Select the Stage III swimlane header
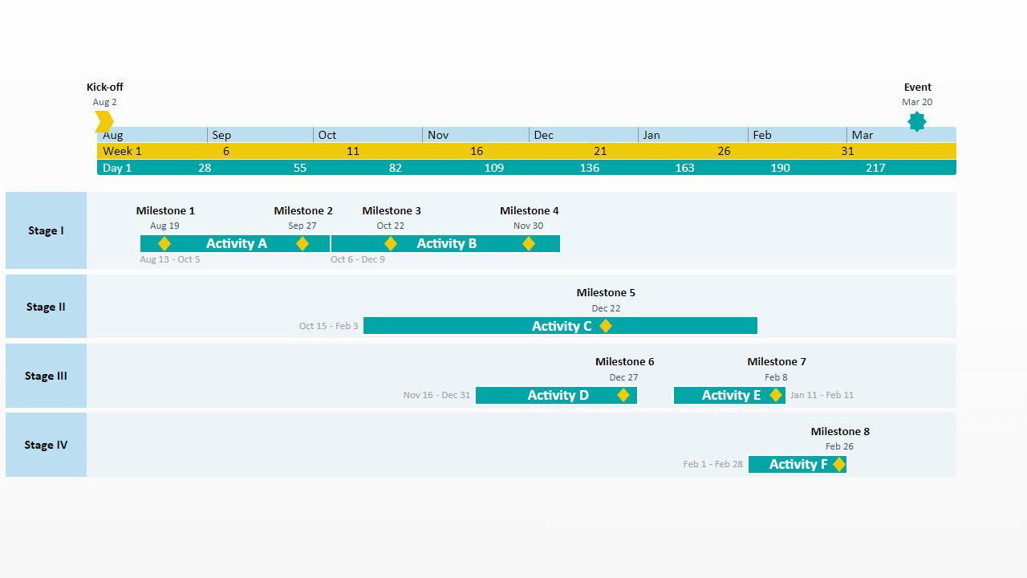This screenshot has width=1027, height=578. tap(46, 376)
